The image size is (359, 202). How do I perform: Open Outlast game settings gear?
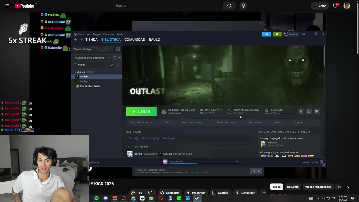[301, 111]
